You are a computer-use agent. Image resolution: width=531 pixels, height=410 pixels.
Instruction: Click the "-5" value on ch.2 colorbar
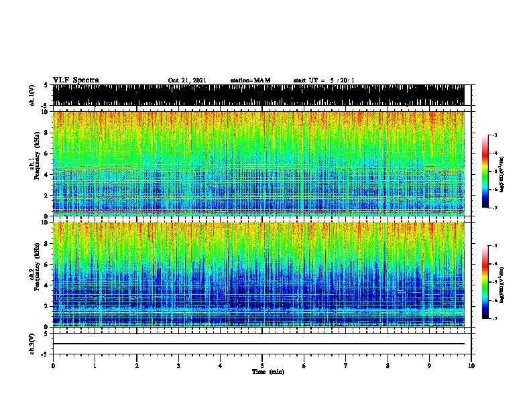pyautogui.click(x=494, y=282)
